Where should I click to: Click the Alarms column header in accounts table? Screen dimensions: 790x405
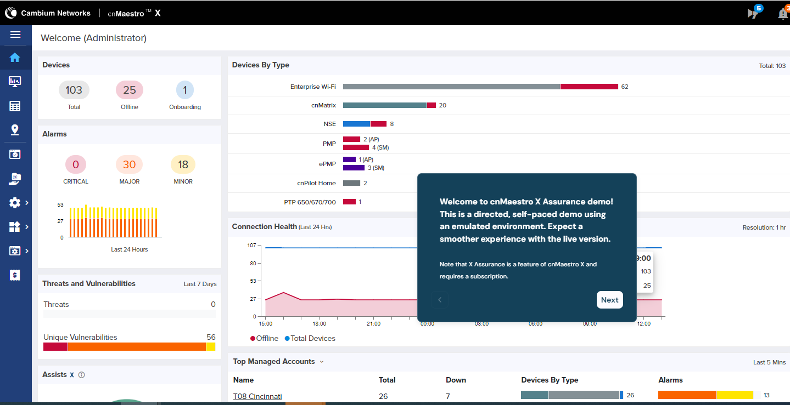pos(670,380)
